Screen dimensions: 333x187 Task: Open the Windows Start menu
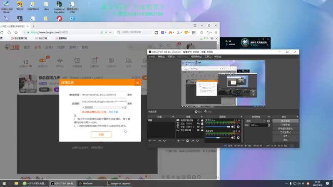pyautogui.click(x=4, y=184)
